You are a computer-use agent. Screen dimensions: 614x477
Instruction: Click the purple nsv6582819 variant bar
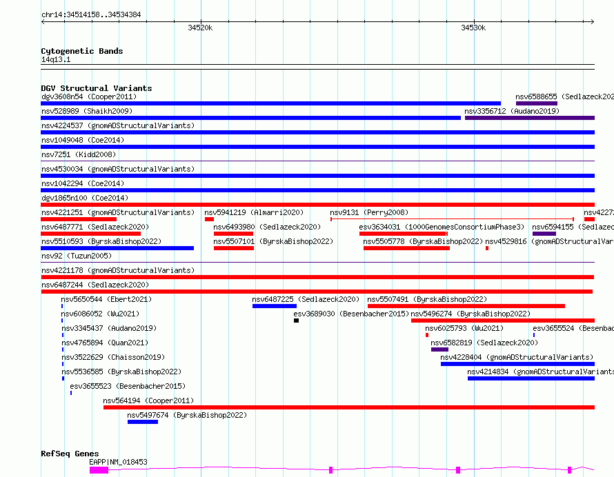(439, 349)
